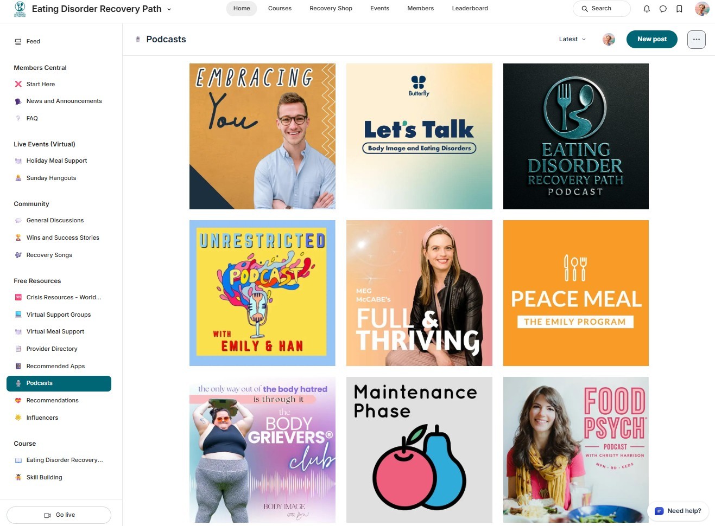Click the Virtual Meal Support icon
Screen dimensions: 715x526
tap(18, 332)
